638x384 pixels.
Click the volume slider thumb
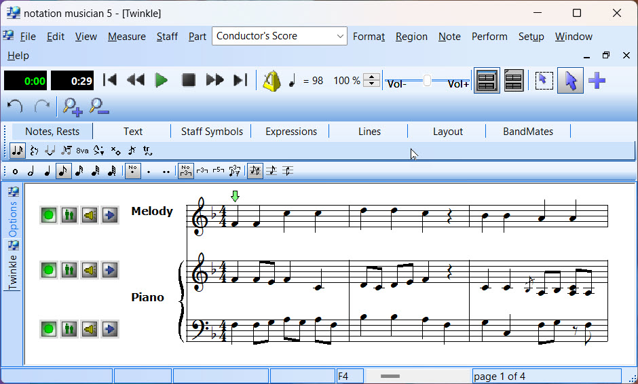pos(427,80)
